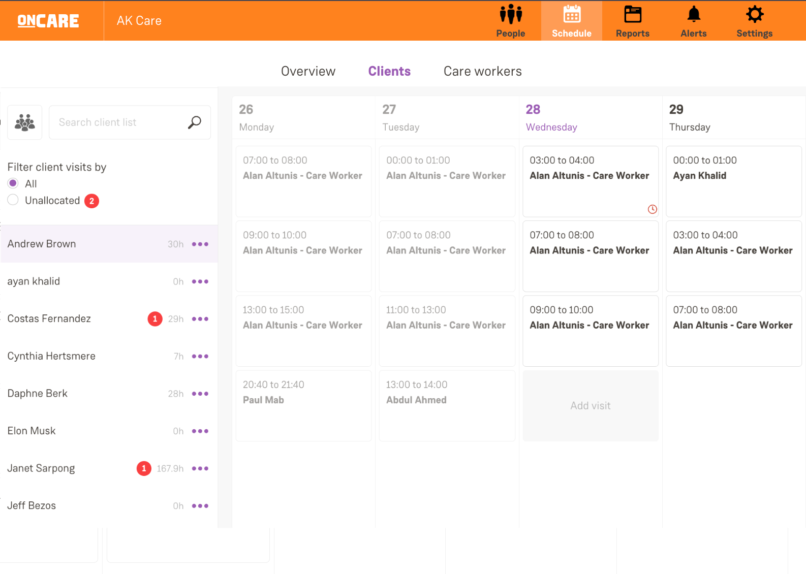
Task: Open more options for Andrew Brown
Action: (x=200, y=244)
